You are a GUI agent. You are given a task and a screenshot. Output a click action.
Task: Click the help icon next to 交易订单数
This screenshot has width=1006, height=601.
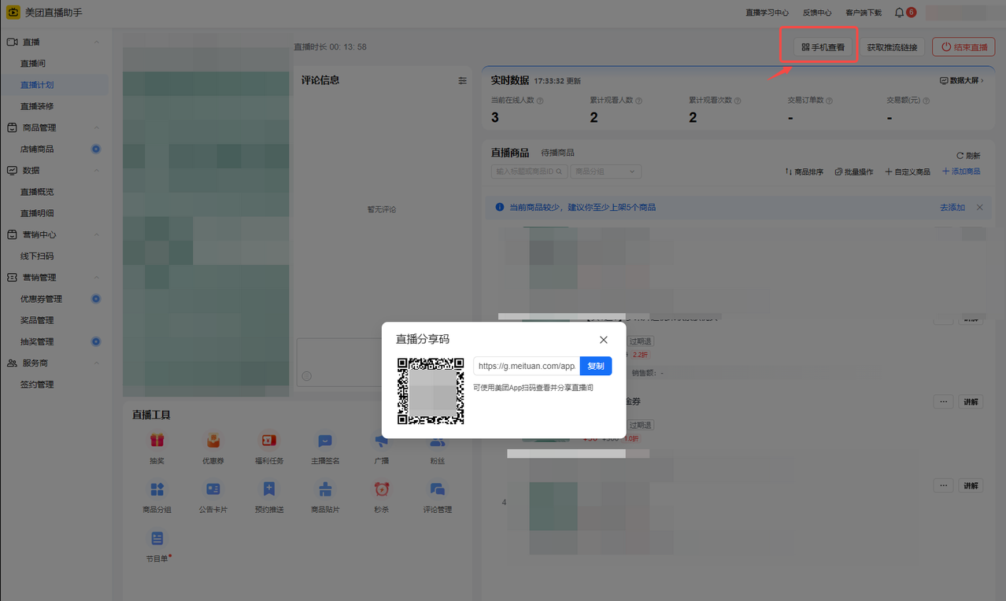click(830, 101)
